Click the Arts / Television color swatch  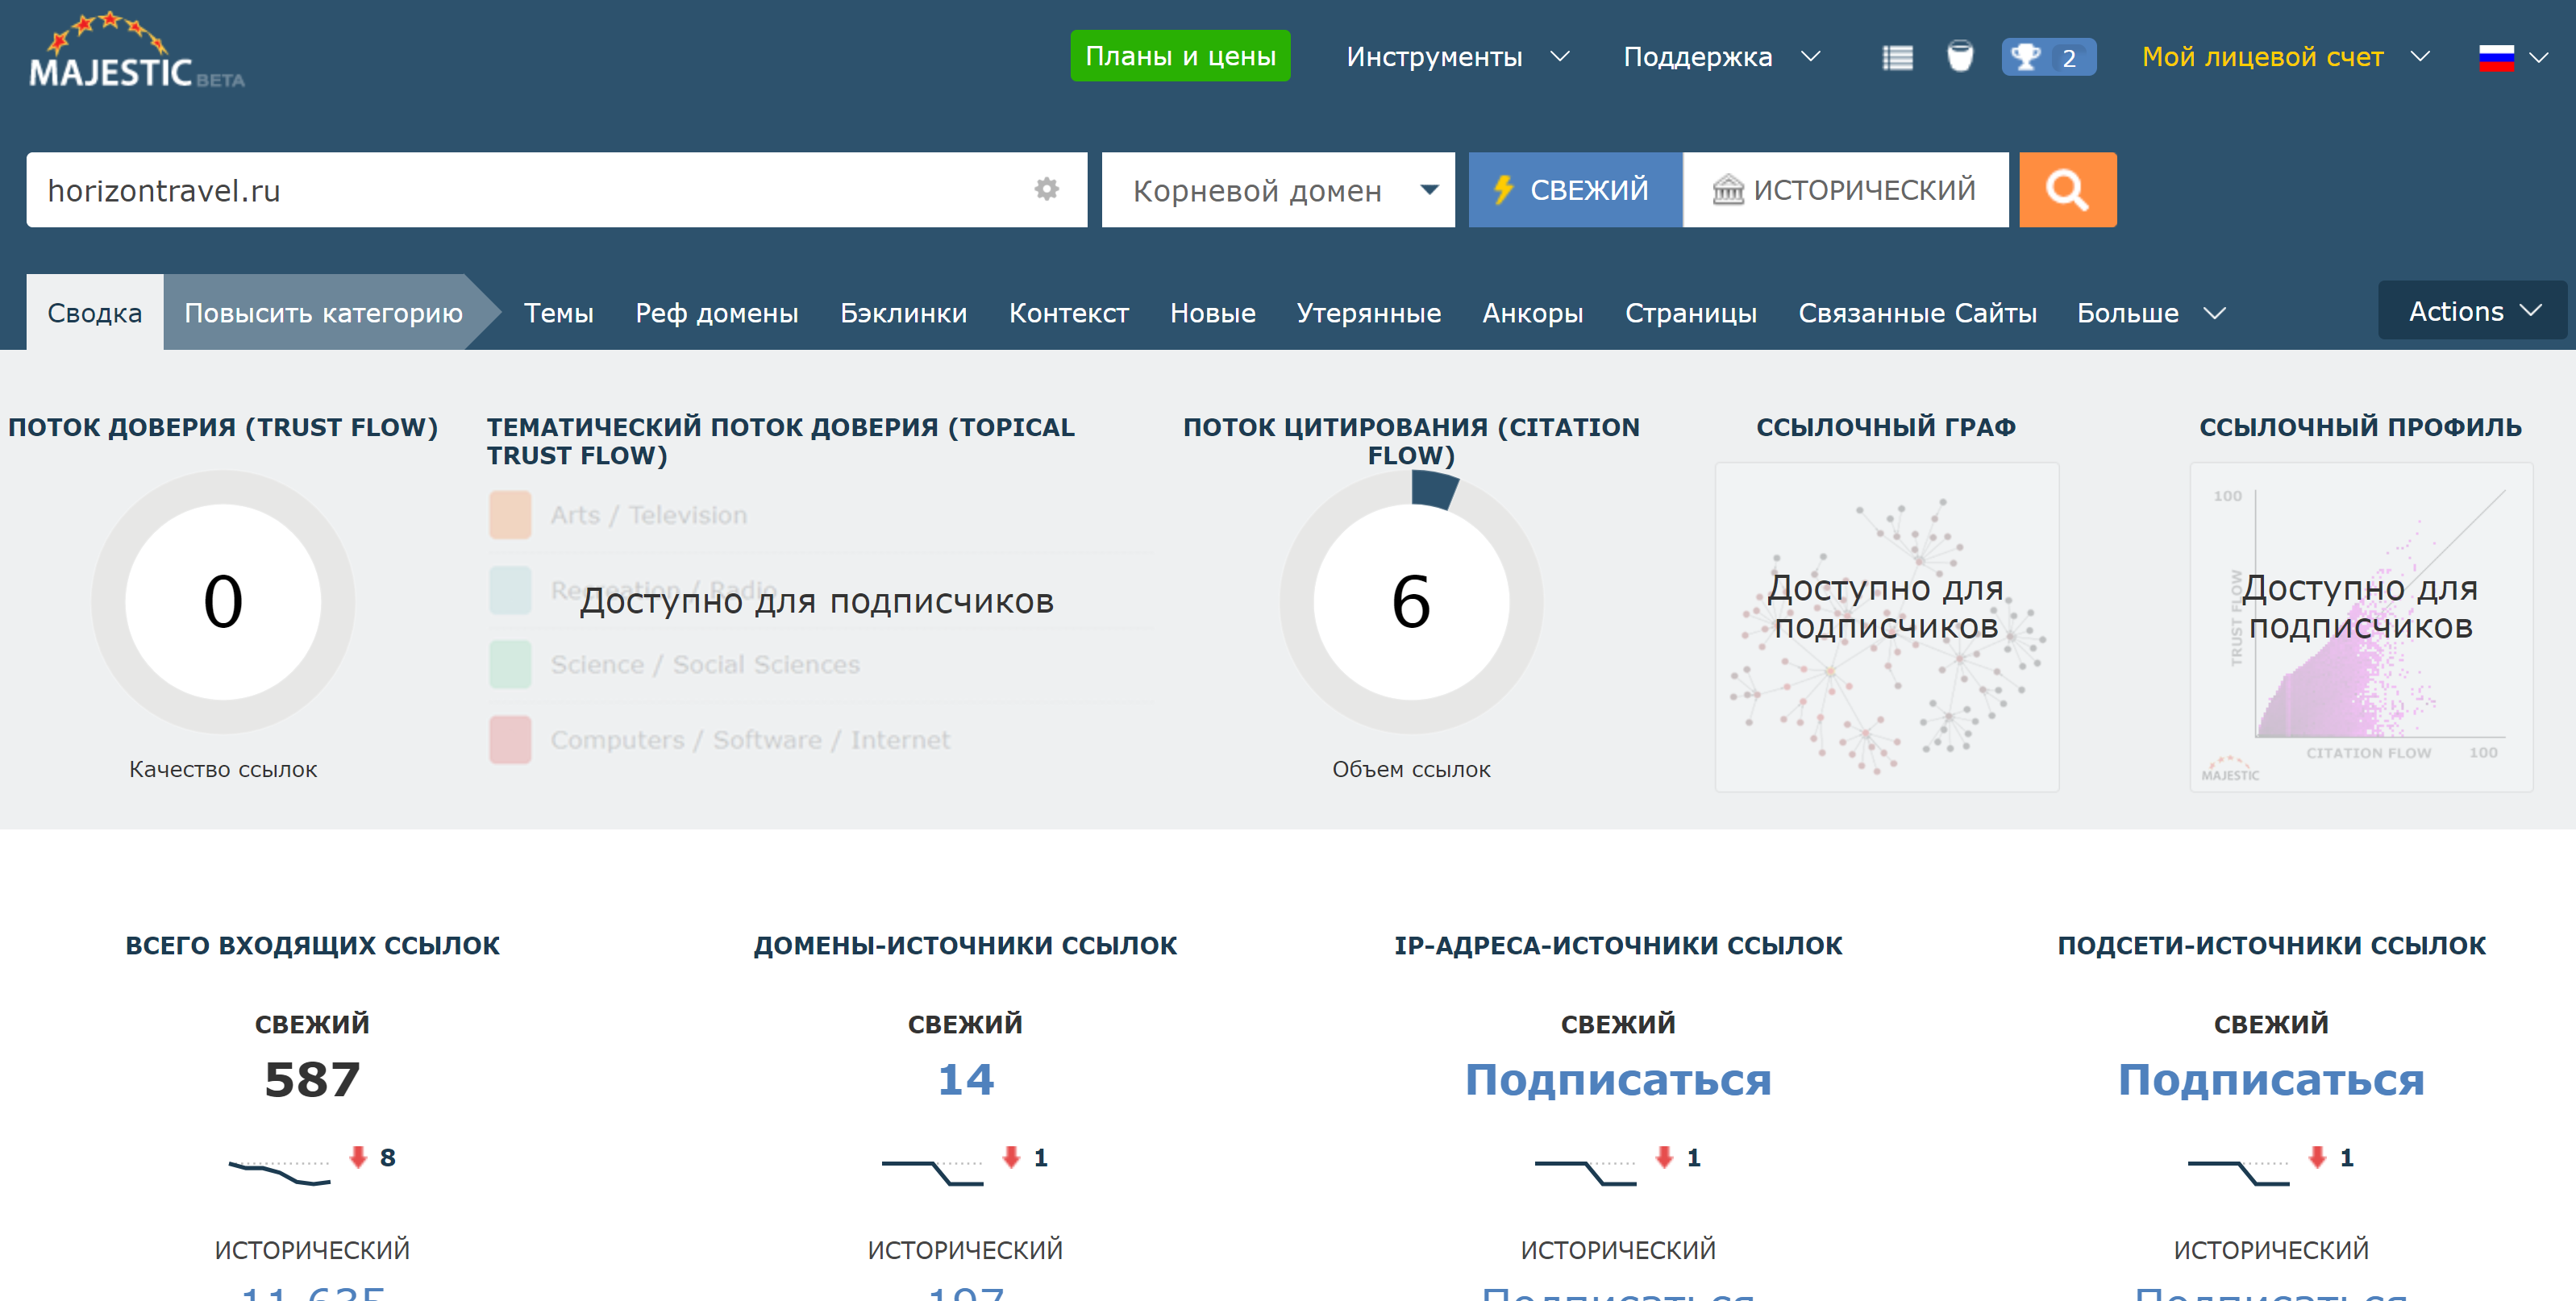tap(510, 515)
